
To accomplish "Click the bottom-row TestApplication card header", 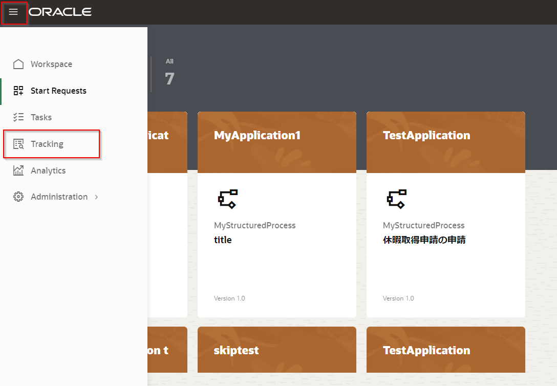I will point(445,350).
